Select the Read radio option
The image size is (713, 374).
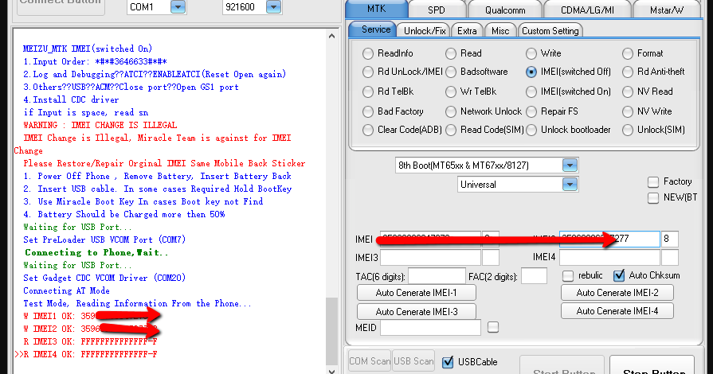(451, 53)
